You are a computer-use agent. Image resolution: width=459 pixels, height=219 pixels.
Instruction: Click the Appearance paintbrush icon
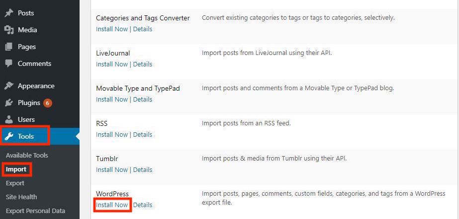click(x=9, y=86)
